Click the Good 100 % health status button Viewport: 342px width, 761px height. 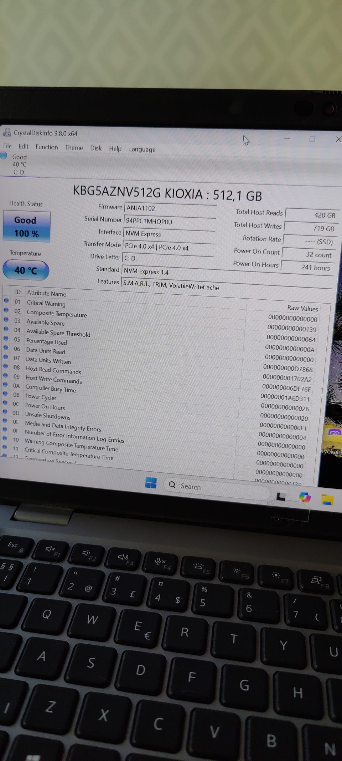(26, 227)
